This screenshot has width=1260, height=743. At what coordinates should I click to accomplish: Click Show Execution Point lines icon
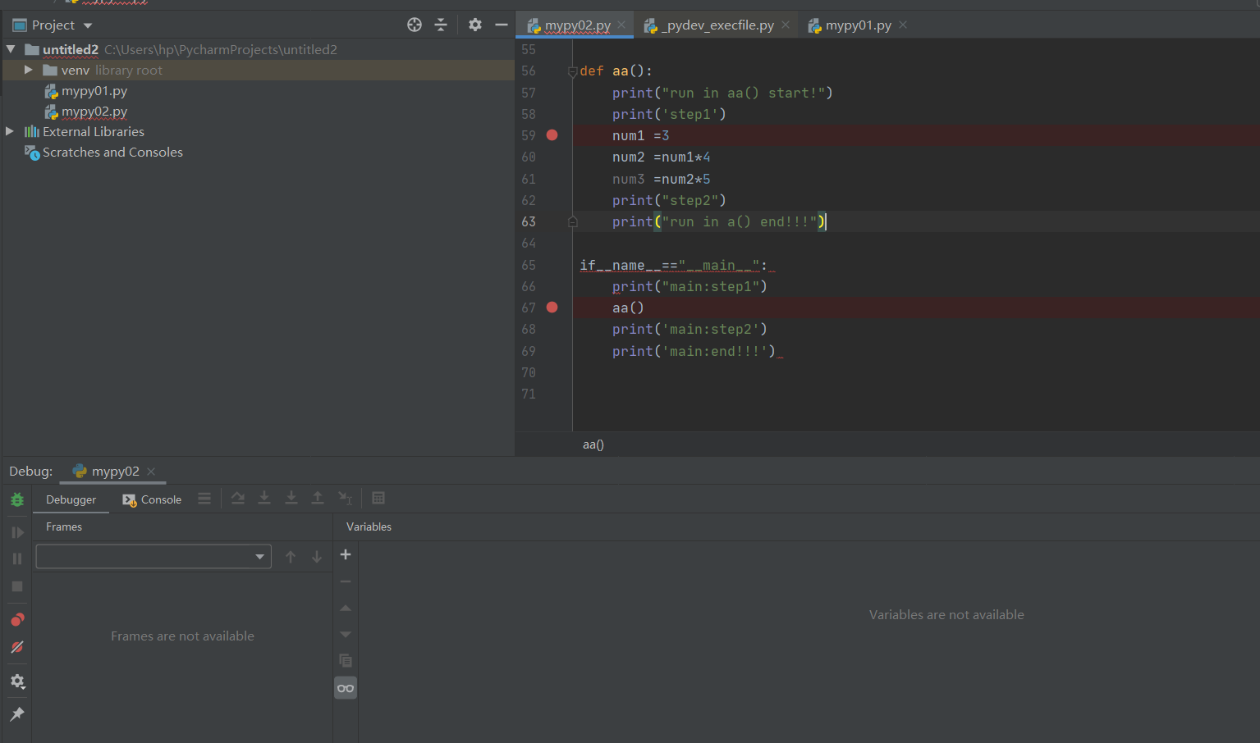[x=204, y=498]
